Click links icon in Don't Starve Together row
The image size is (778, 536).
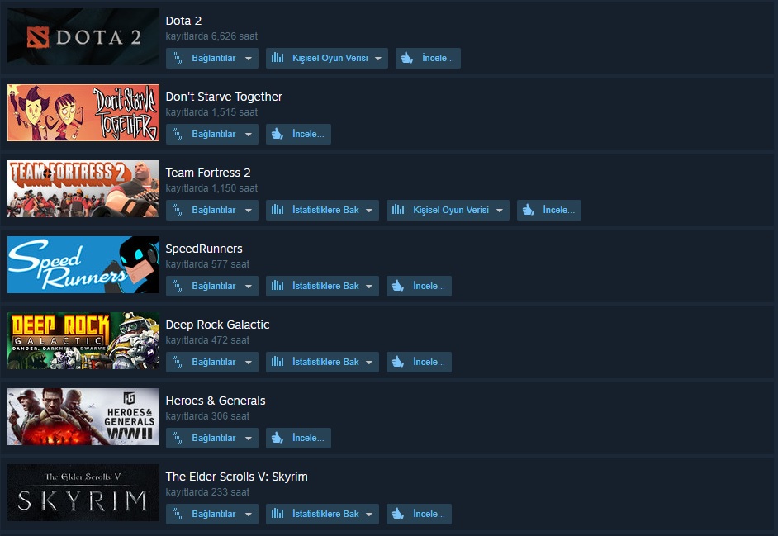(x=177, y=134)
